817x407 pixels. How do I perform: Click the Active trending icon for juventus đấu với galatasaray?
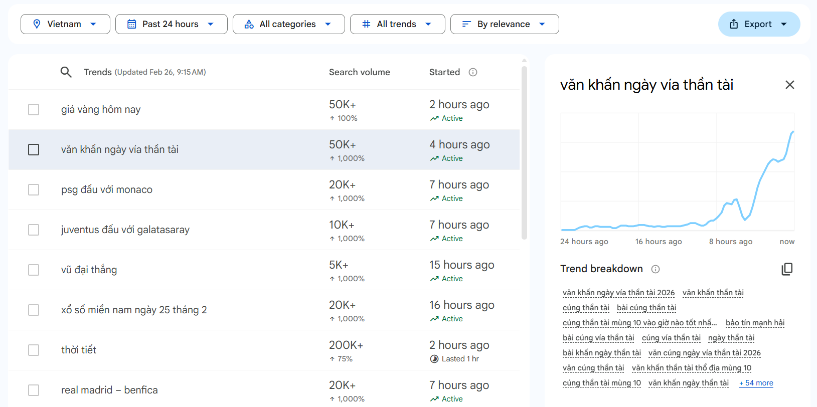434,239
